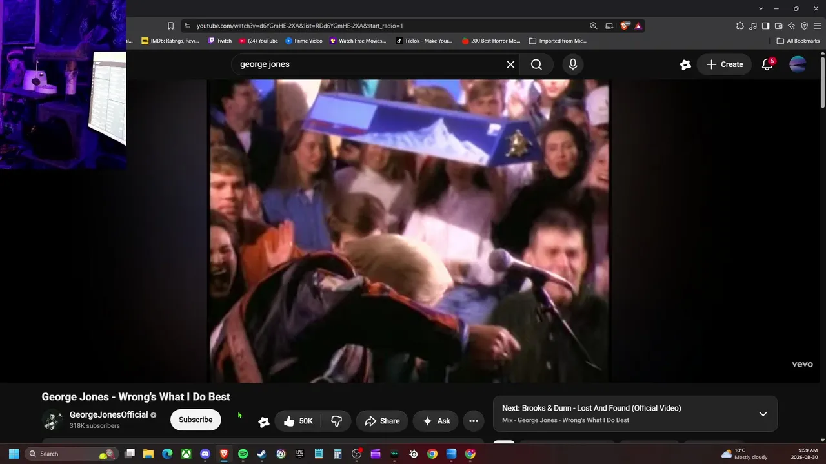This screenshot has height=464, width=826.
Task: Open Prime Video bookmark
Action: click(304, 41)
